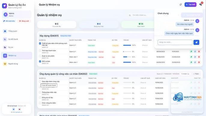Send the chat message with paper-plane button
206x116 pixels.
(x=196, y=42)
